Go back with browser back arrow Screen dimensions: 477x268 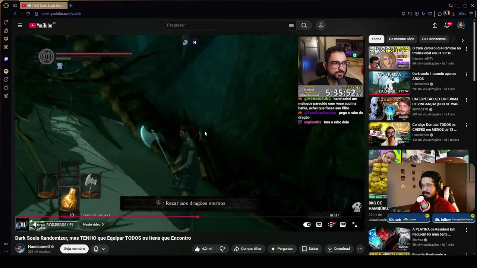pyautogui.click(x=15, y=14)
